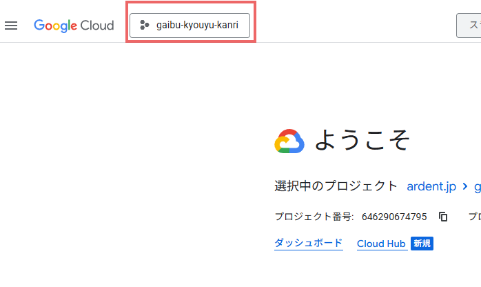Image resolution: width=481 pixels, height=287 pixels.
Task: Click the breadcrumb chevron after ardent.jp
Action: tap(465, 186)
